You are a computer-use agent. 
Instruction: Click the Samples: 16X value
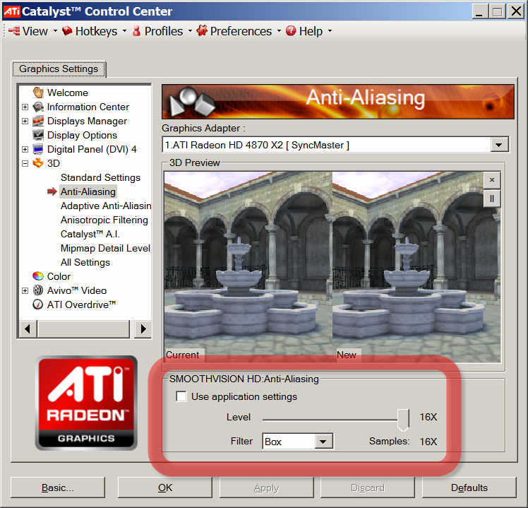428,442
